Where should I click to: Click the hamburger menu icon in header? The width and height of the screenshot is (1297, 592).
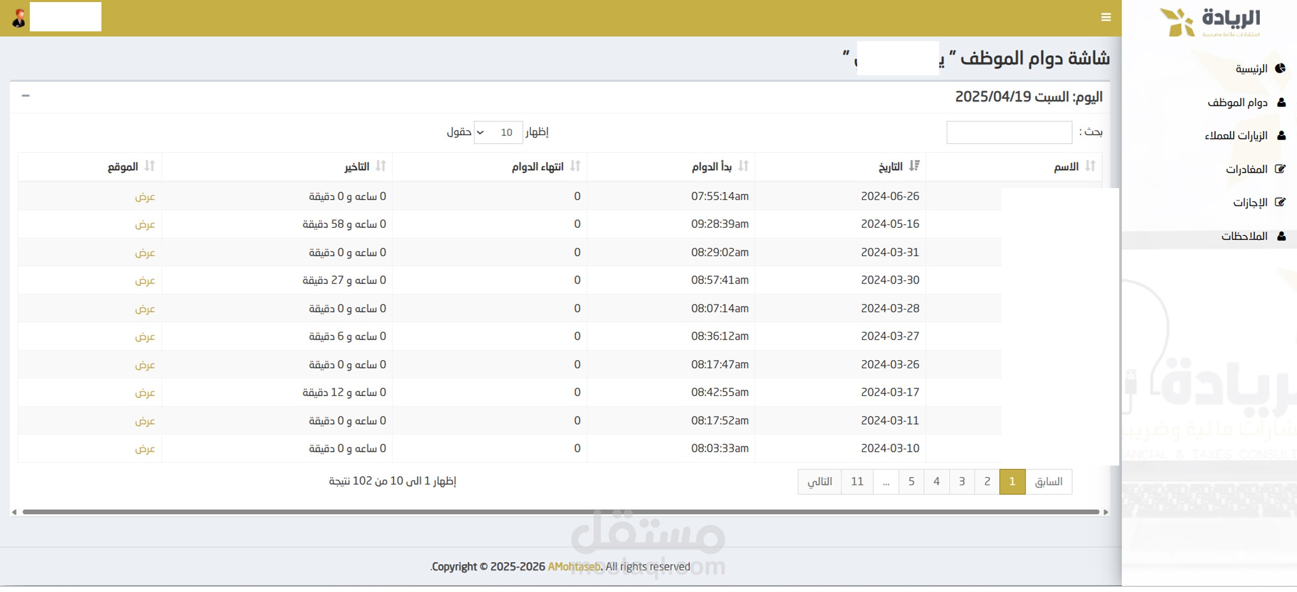click(x=1106, y=17)
